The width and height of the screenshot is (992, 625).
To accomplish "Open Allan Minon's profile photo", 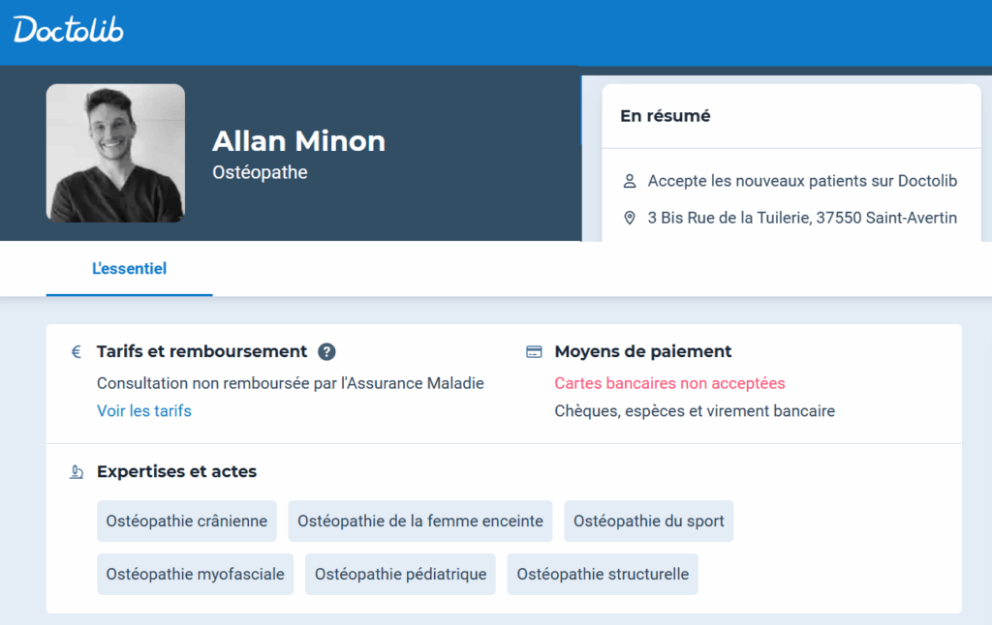I will [115, 153].
